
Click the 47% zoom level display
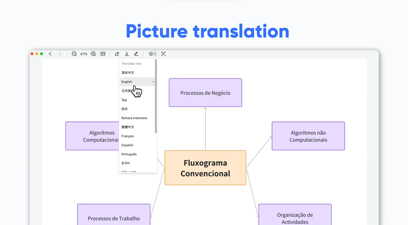pyautogui.click(x=84, y=54)
